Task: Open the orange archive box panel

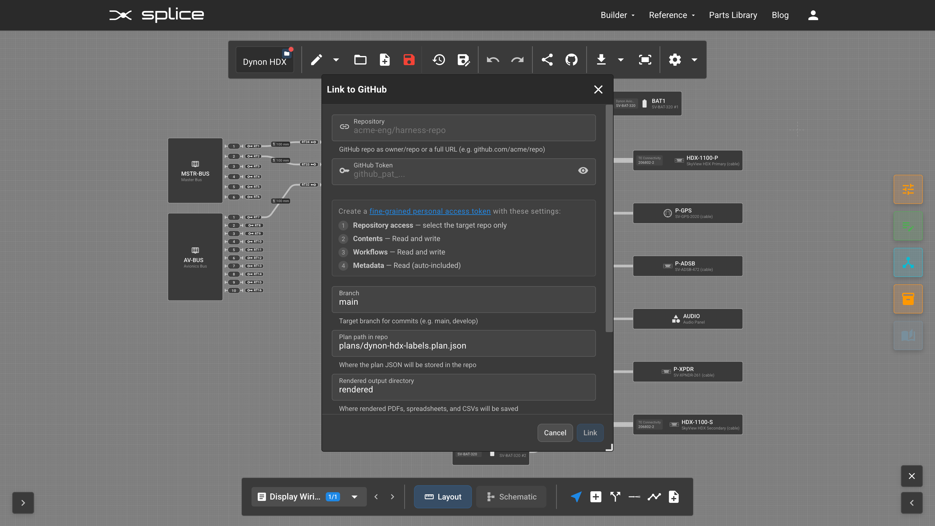Action: coord(908,299)
